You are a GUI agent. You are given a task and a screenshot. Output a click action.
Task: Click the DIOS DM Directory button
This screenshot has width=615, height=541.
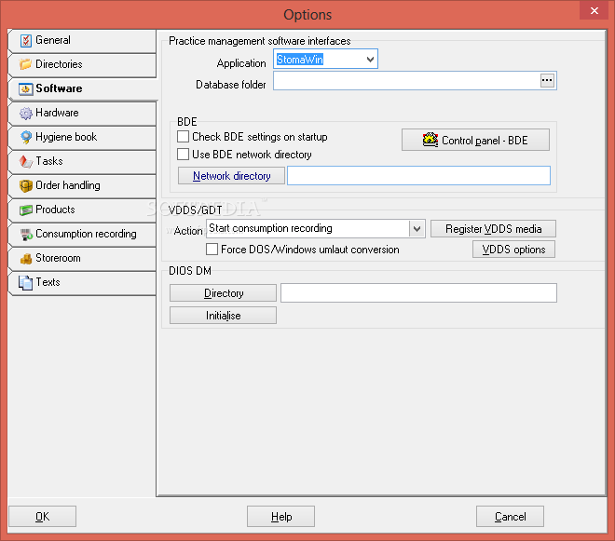click(223, 293)
